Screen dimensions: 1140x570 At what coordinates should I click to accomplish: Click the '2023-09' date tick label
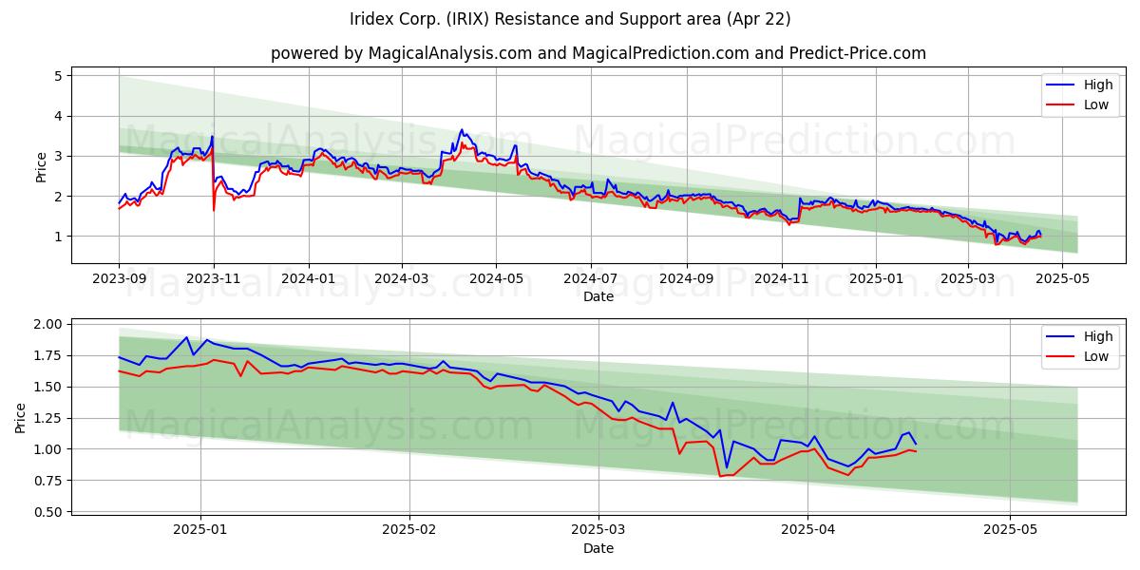[x=119, y=279]
